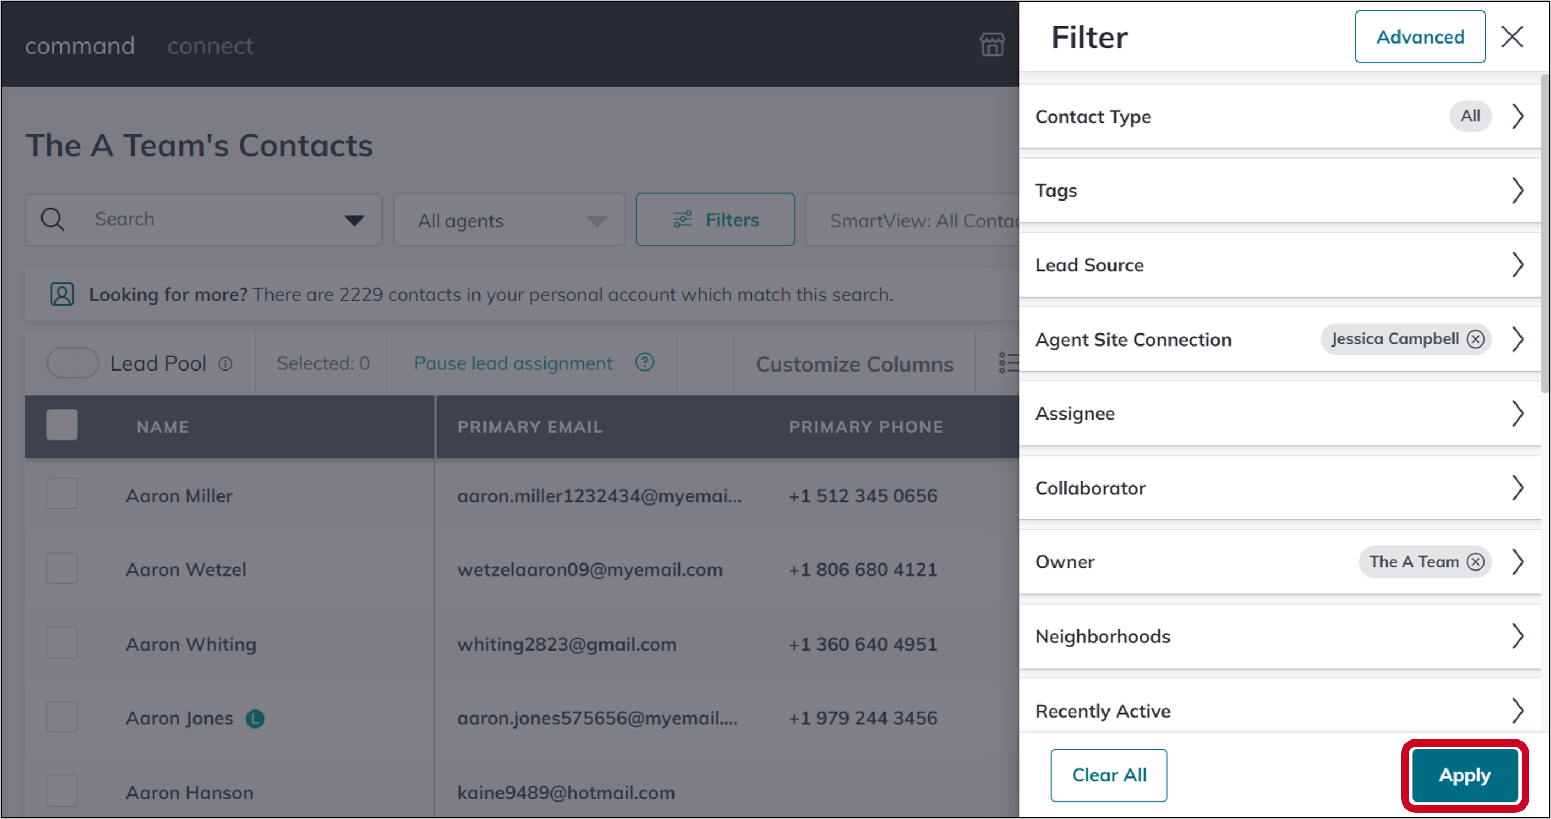Click the contact card icon in Looking for more banner
This screenshot has width=1551, height=819.
(62, 294)
